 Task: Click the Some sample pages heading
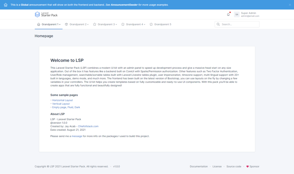point(64,95)
